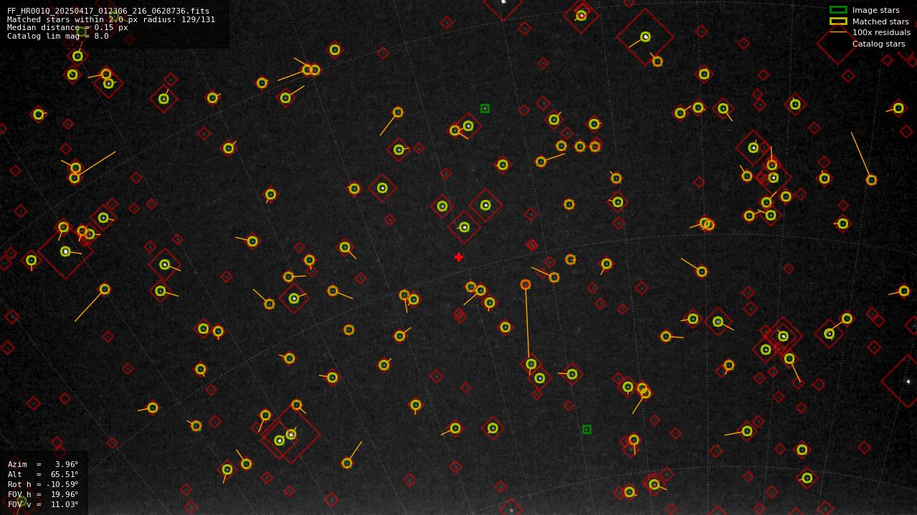Click the green Image stars legend swatch
This screenshot has width=917, height=515.
(838, 10)
